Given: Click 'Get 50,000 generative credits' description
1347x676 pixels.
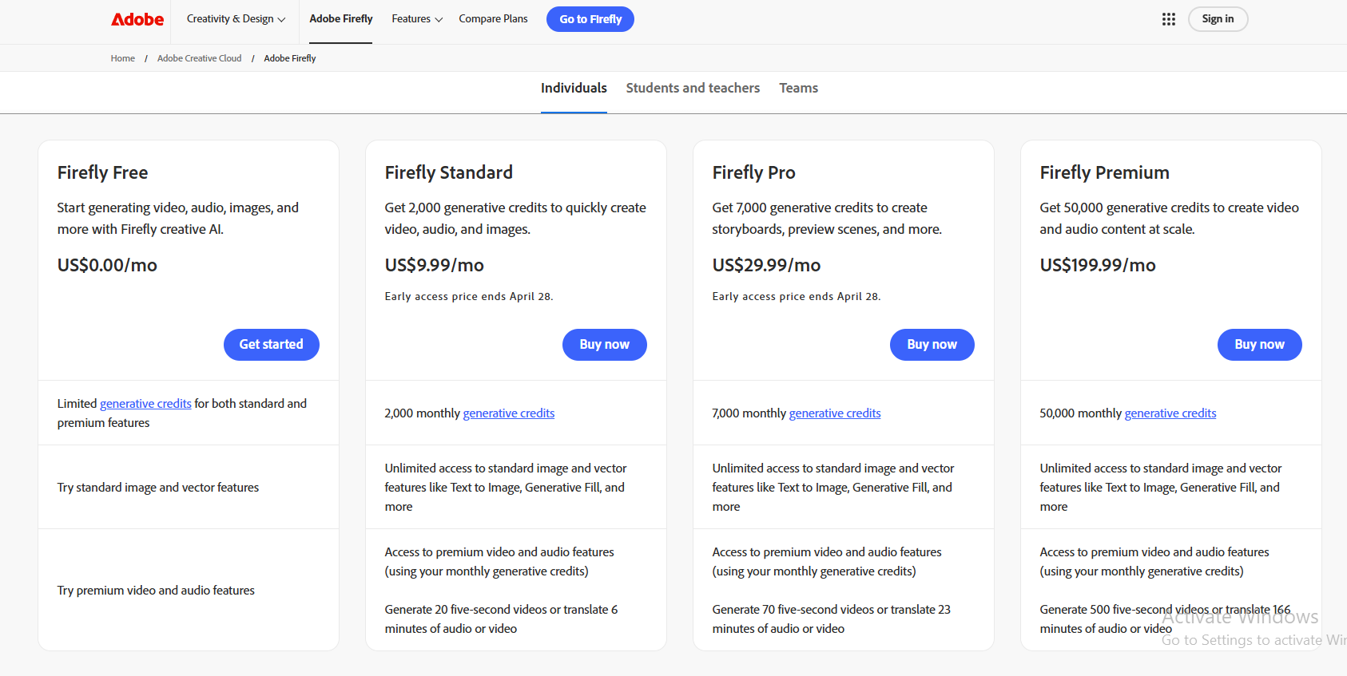Looking at the screenshot, I should (1170, 218).
